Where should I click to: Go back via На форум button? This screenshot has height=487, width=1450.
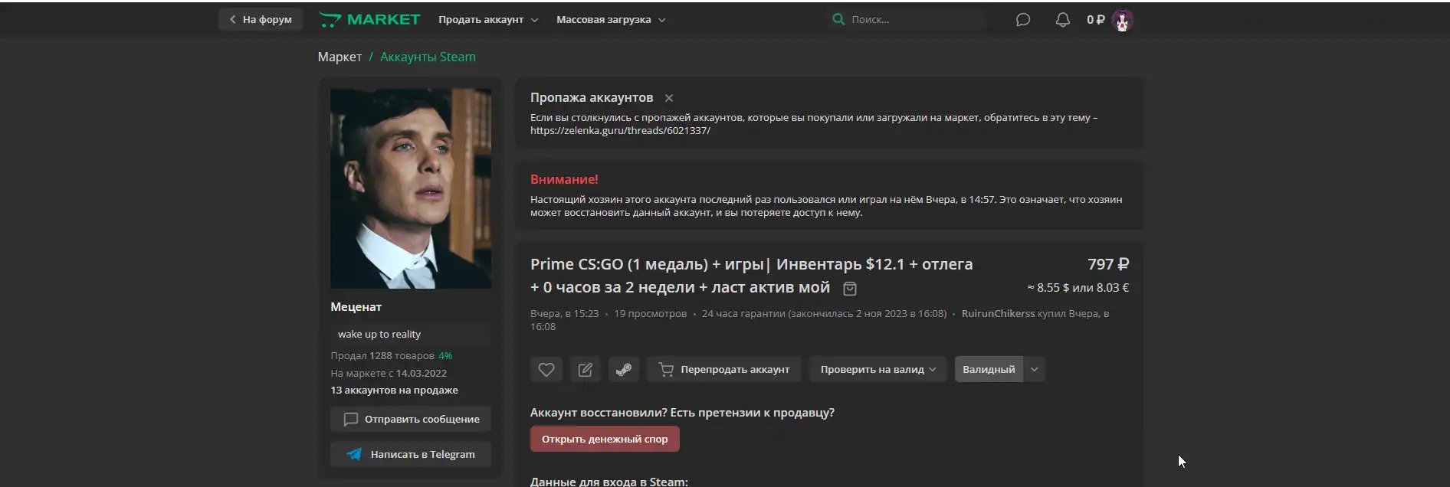(x=261, y=20)
